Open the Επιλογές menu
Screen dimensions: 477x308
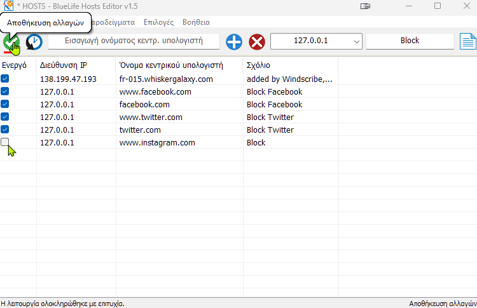(x=158, y=22)
